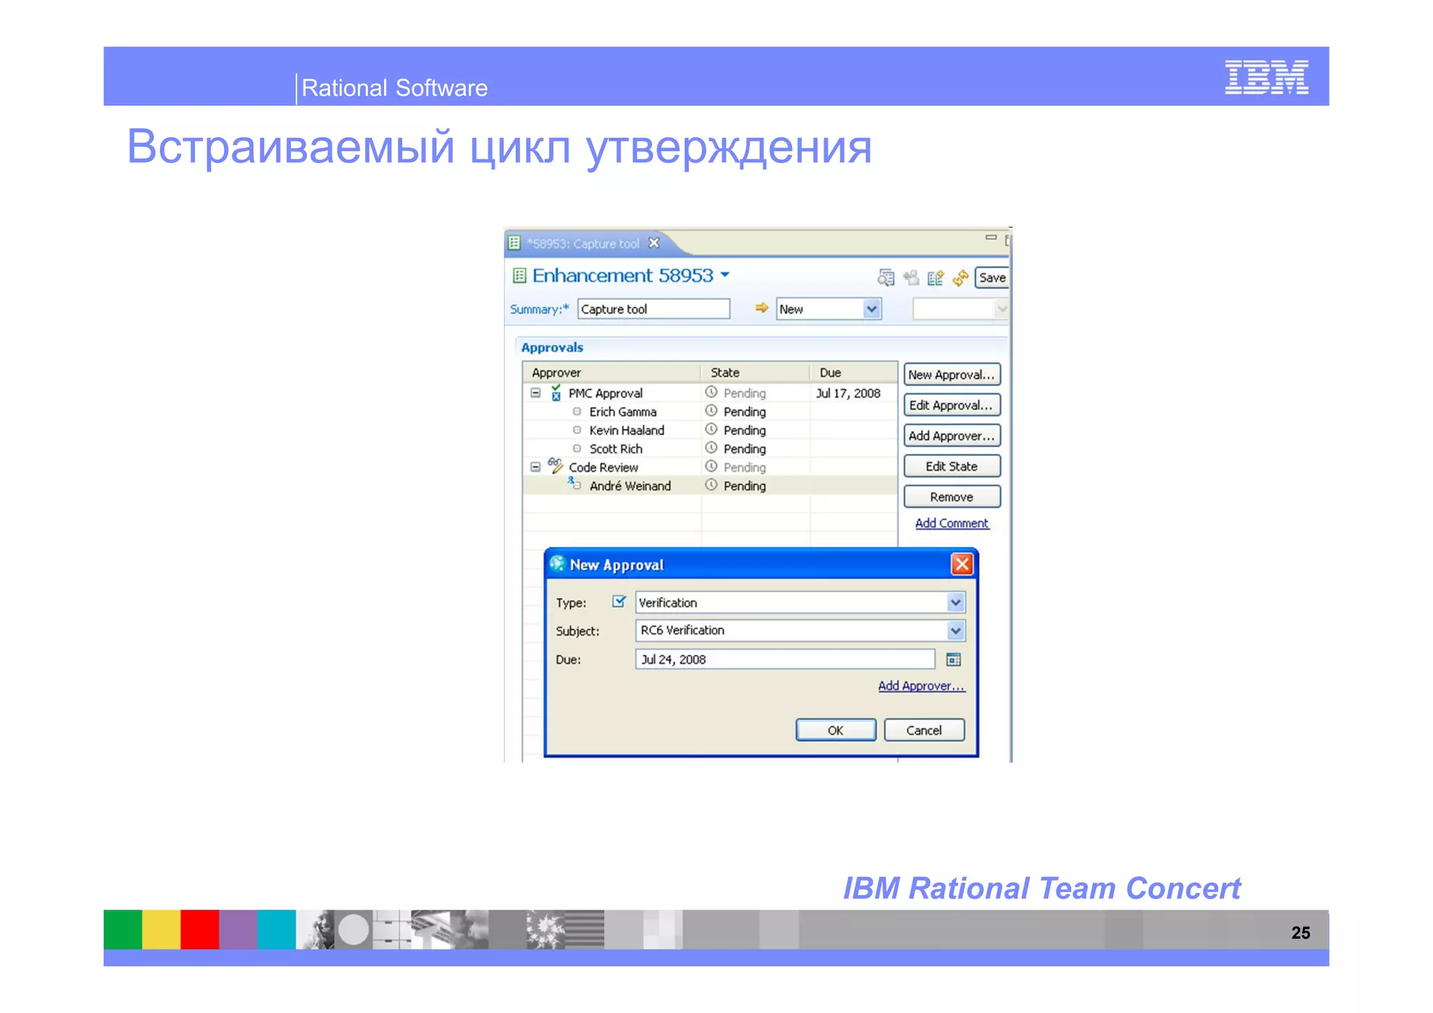
Task: Click the clock icon in Erich Gamma row
Action: click(x=711, y=411)
